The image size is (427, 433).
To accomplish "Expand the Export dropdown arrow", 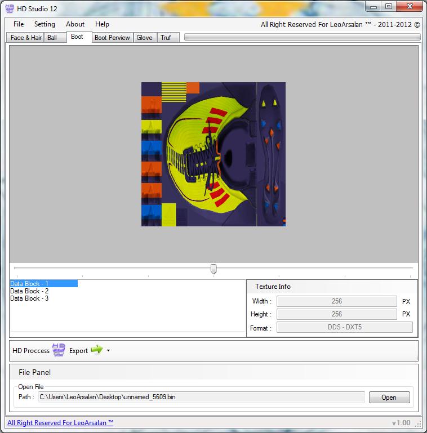I will tap(108, 351).
